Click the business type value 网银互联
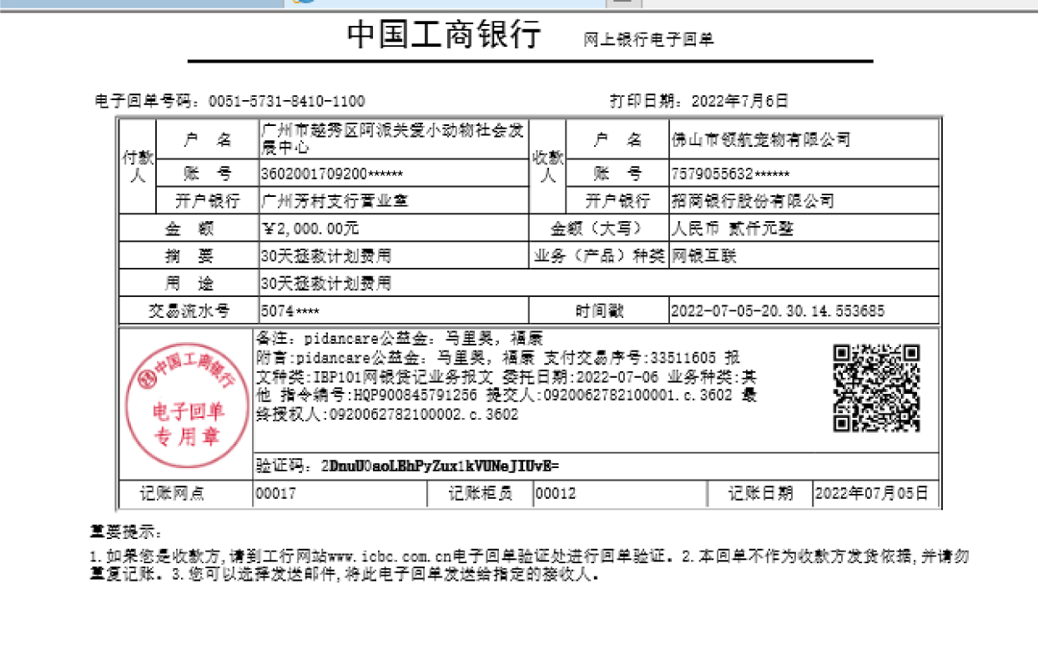Screen dimensions: 1038x670 point(704,256)
